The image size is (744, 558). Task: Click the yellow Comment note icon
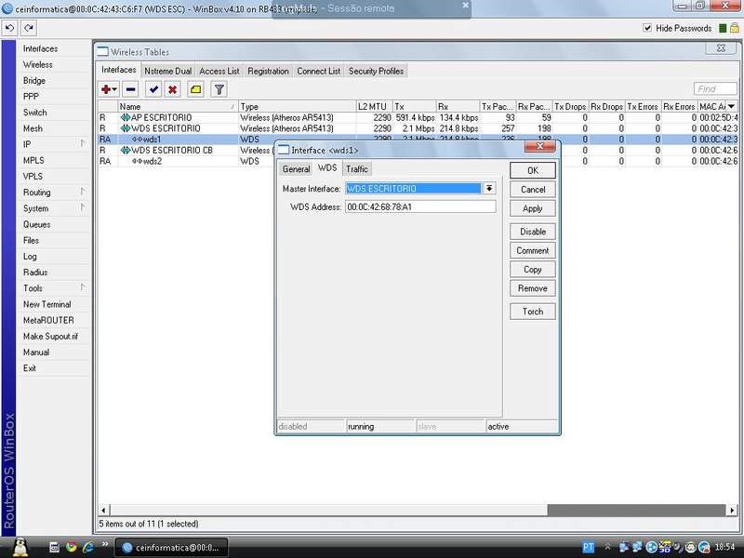[x=196, y=89]
